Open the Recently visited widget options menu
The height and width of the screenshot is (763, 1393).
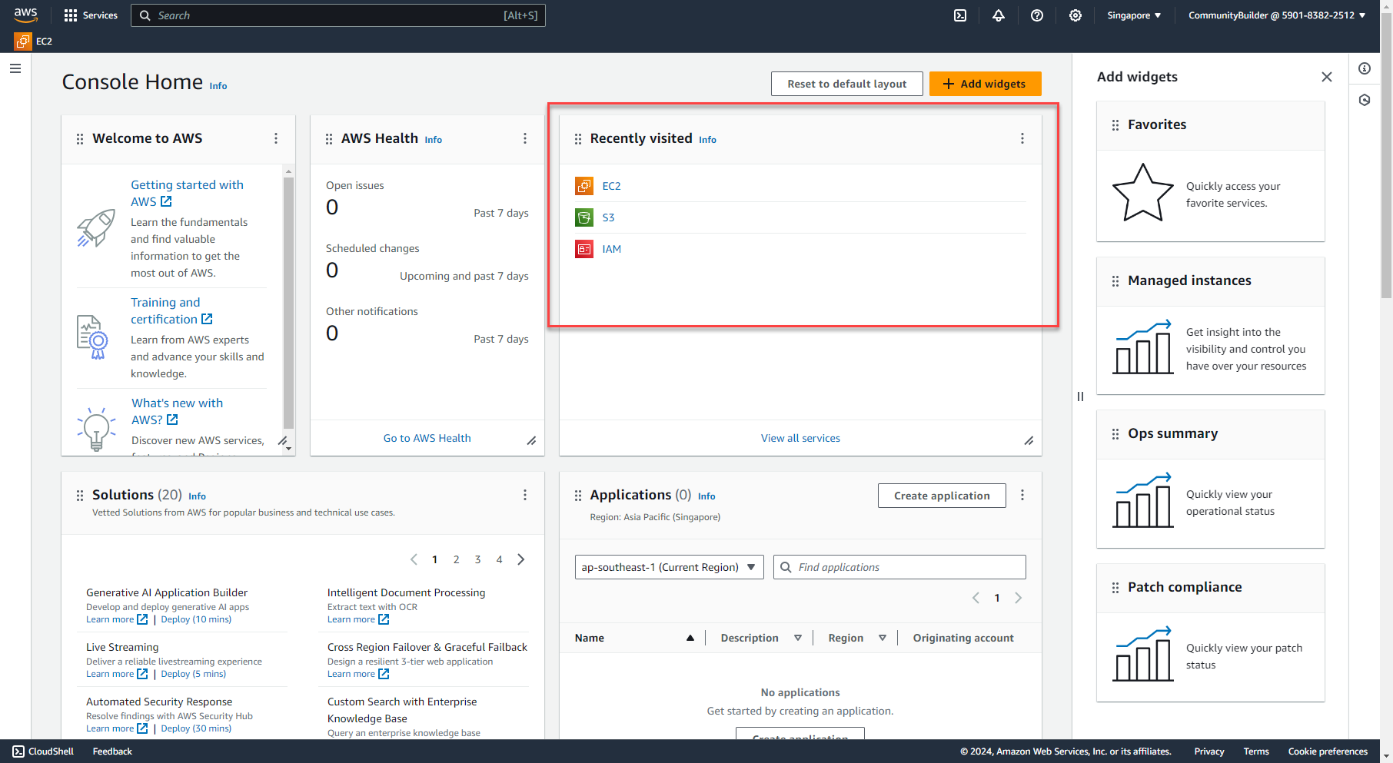pos(1022,138)
